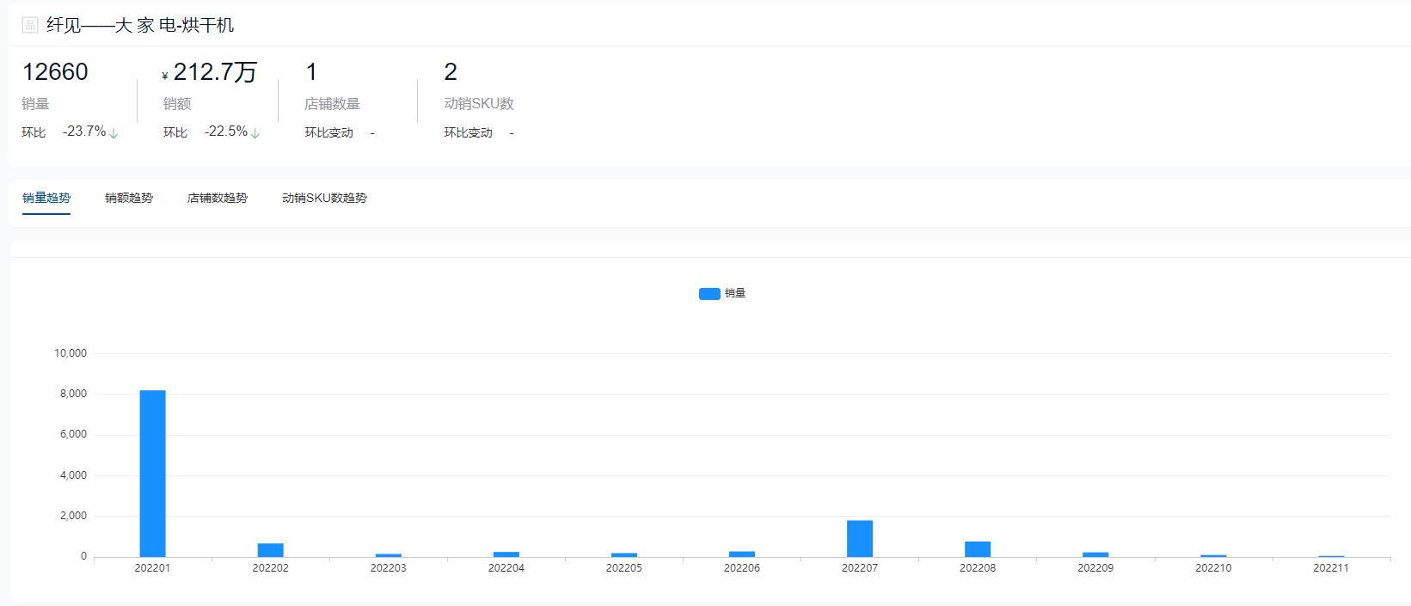This screenshot has width=1411, height=606.
Task: Click the title 纤见——大家电-烘干机
Action: 140,25
